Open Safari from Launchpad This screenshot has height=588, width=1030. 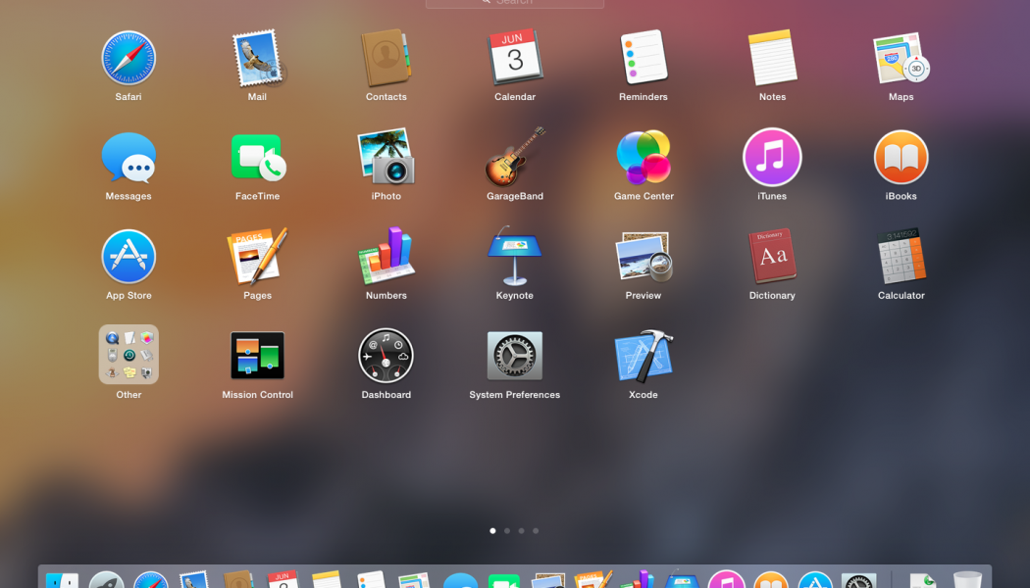129,59
